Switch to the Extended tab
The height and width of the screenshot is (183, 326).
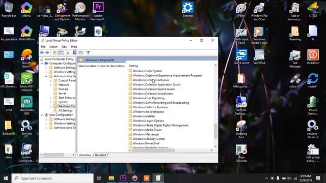(x=85, y=155)
